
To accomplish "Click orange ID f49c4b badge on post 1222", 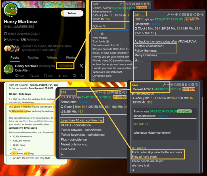I will coord(189,89).
